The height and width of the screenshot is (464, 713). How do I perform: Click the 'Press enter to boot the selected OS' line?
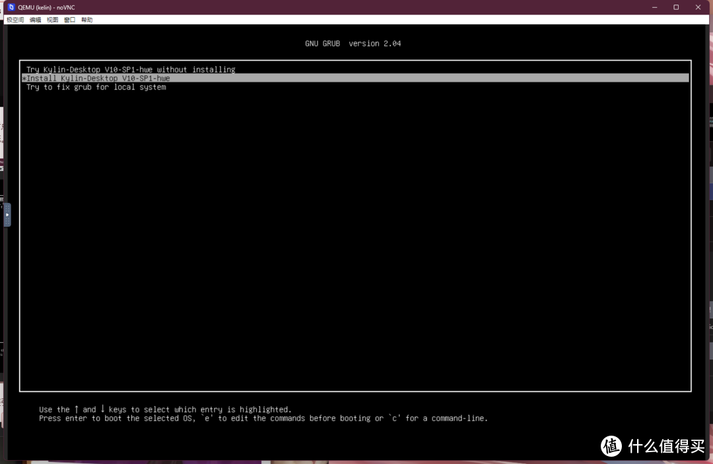(x=263, y=418)
